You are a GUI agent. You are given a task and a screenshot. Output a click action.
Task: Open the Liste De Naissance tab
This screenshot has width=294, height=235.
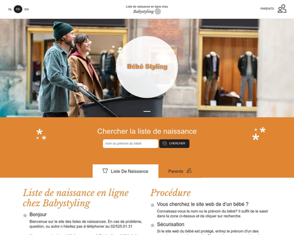[125, 171]
